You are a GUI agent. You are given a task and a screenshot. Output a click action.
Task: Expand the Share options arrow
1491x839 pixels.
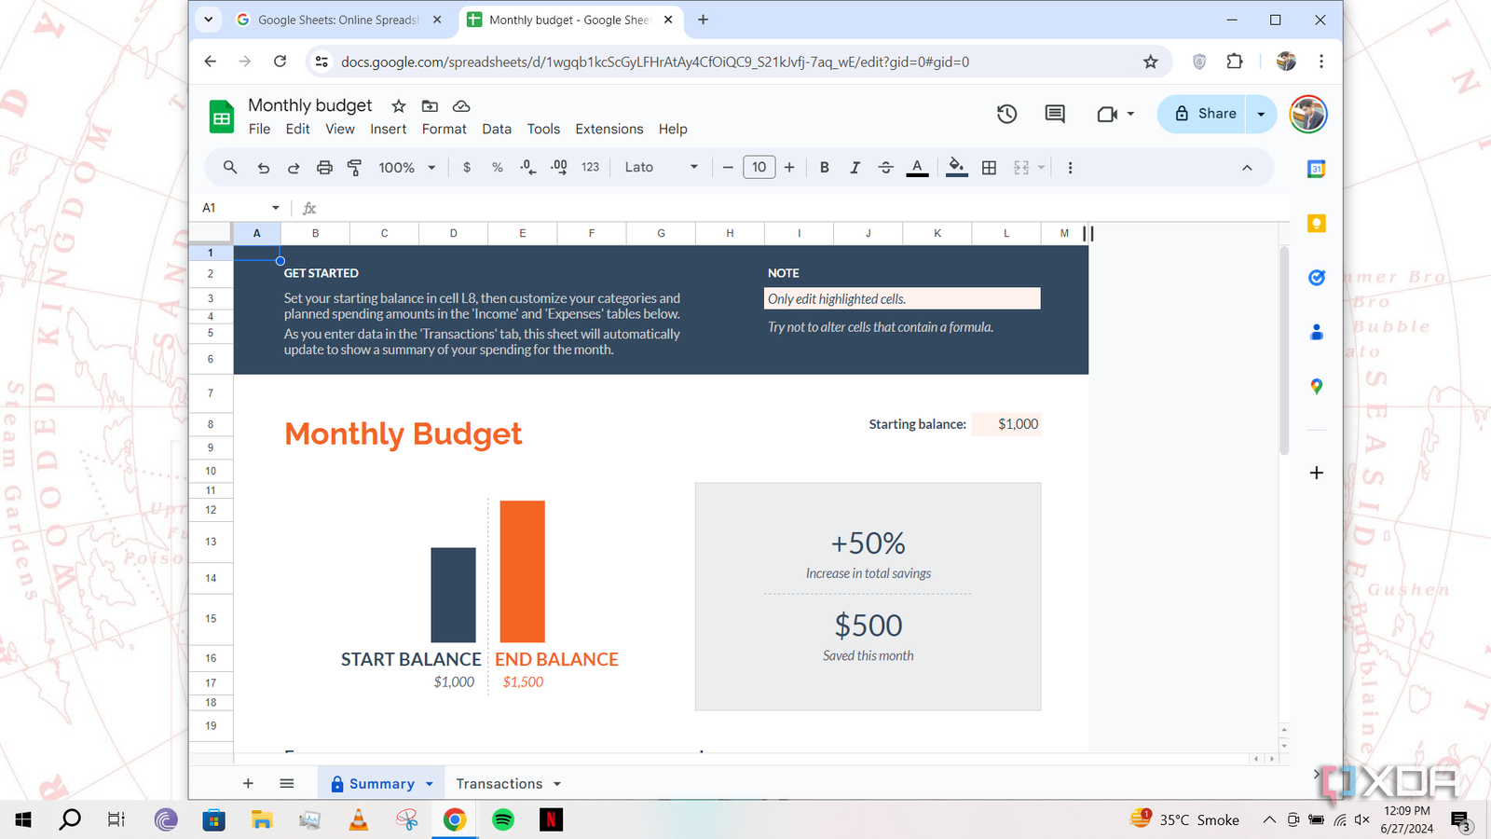point(1261,114)
